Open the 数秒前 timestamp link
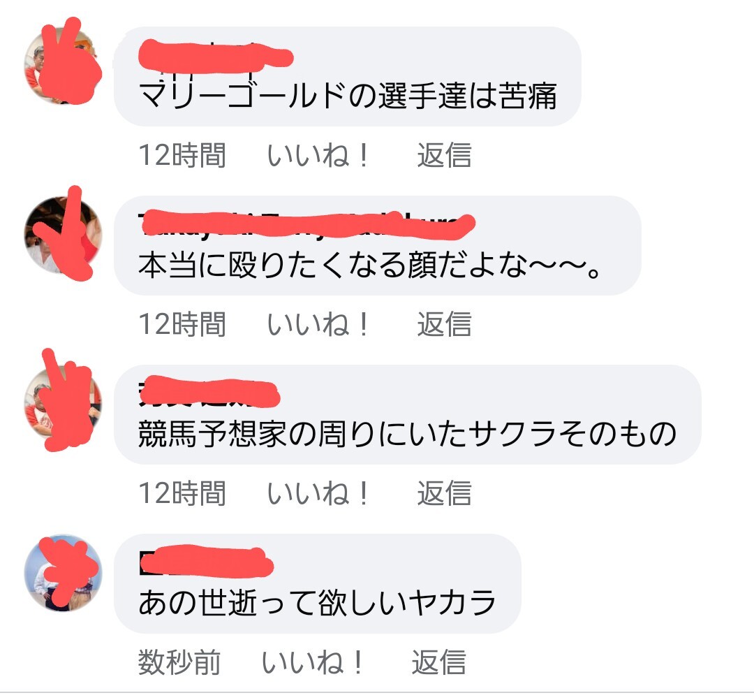 tap(179, 662)
